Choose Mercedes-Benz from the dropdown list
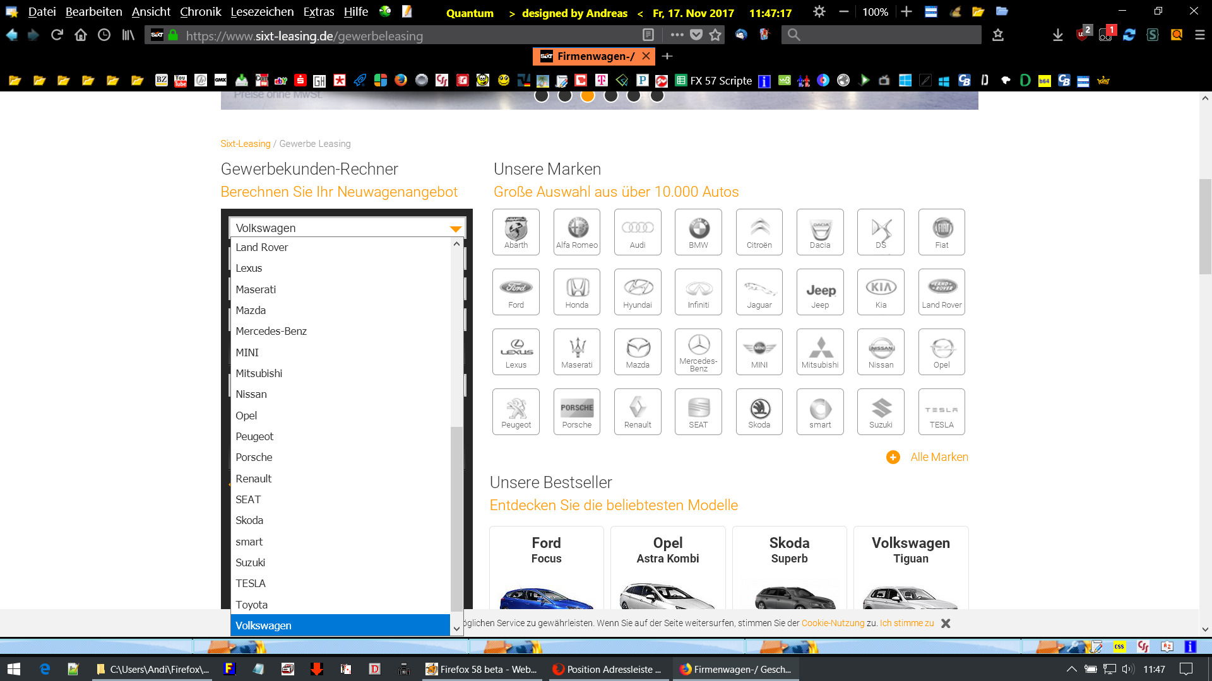Image resolution: width=1212 pixels, height=681 pixels. click(x=271, y=331)
